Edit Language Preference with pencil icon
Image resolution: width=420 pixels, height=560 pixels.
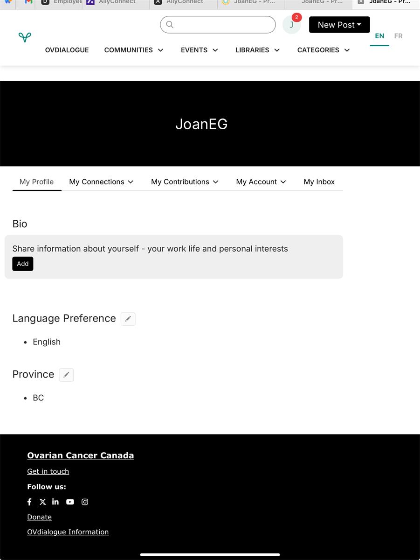(128, 319)
